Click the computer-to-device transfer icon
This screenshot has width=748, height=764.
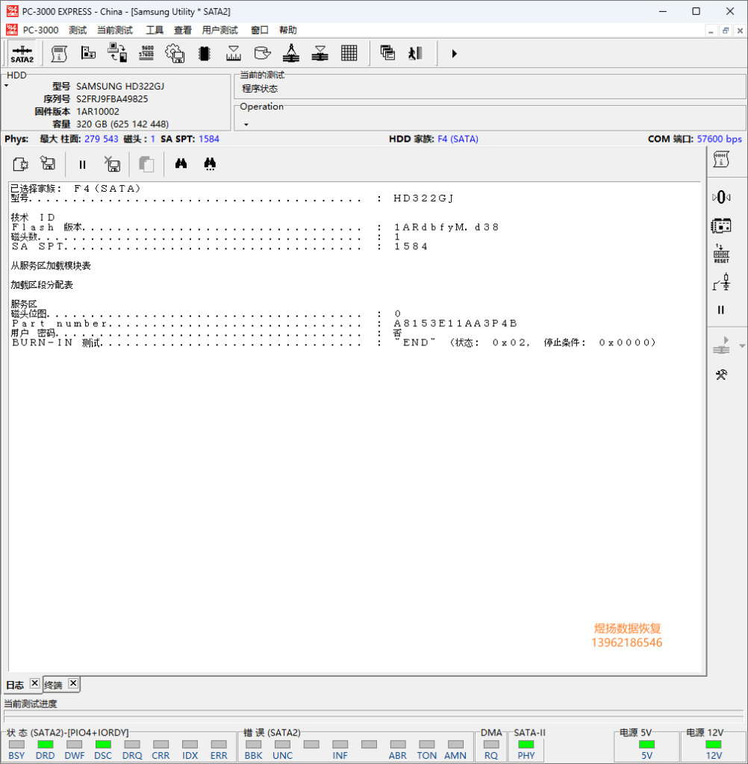[x=117, y=53]
